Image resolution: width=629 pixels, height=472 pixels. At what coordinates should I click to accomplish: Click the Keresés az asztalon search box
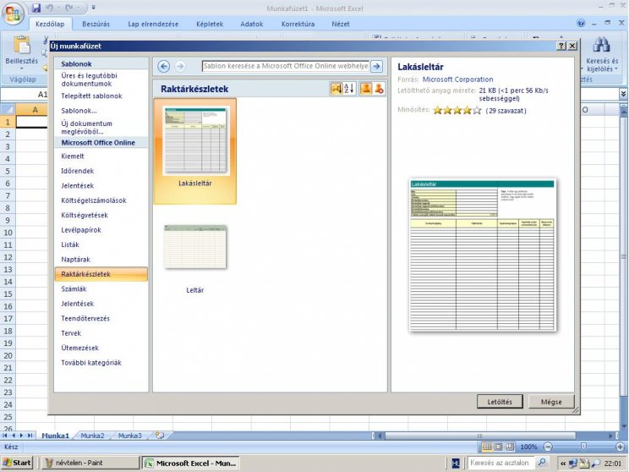pos(501,463)
